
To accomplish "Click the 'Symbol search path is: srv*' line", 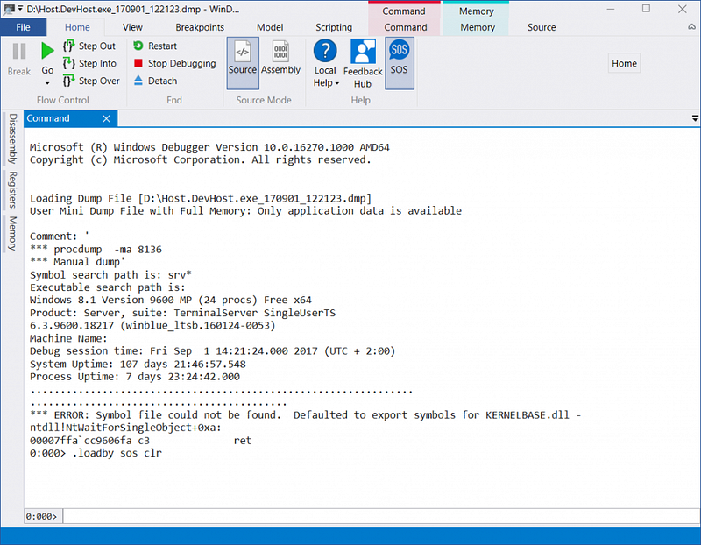I will (x=110, y=275).
